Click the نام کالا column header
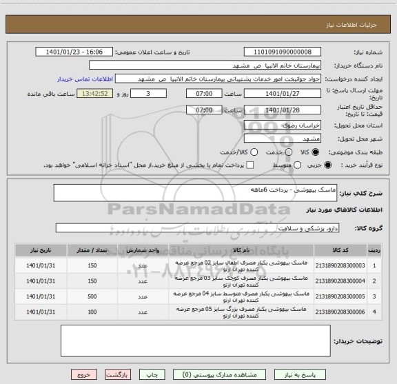This screenshot has width=397, height=384. pyautogui.click(x=241, y=250)
